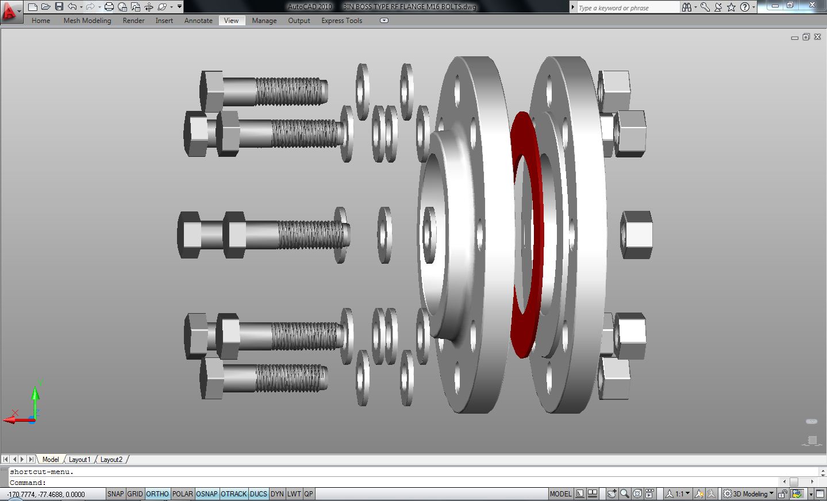Activate the Pan tool in the status bar
Screen dimensions: 827x501
pyautogui.click(x=612, y=494)
